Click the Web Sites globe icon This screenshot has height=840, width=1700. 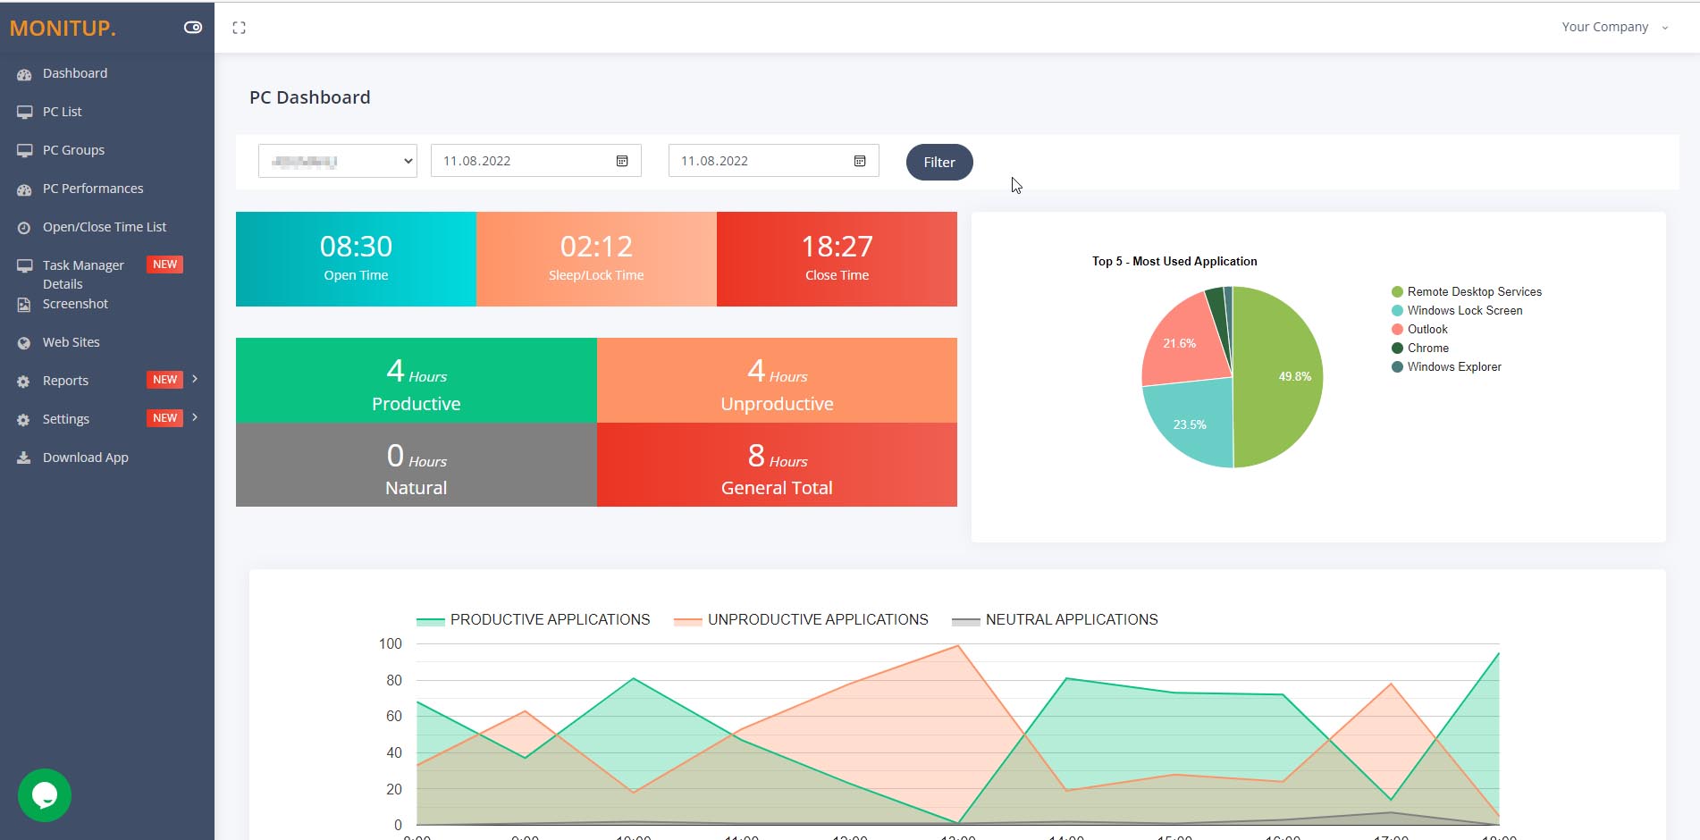pos(24,343)
